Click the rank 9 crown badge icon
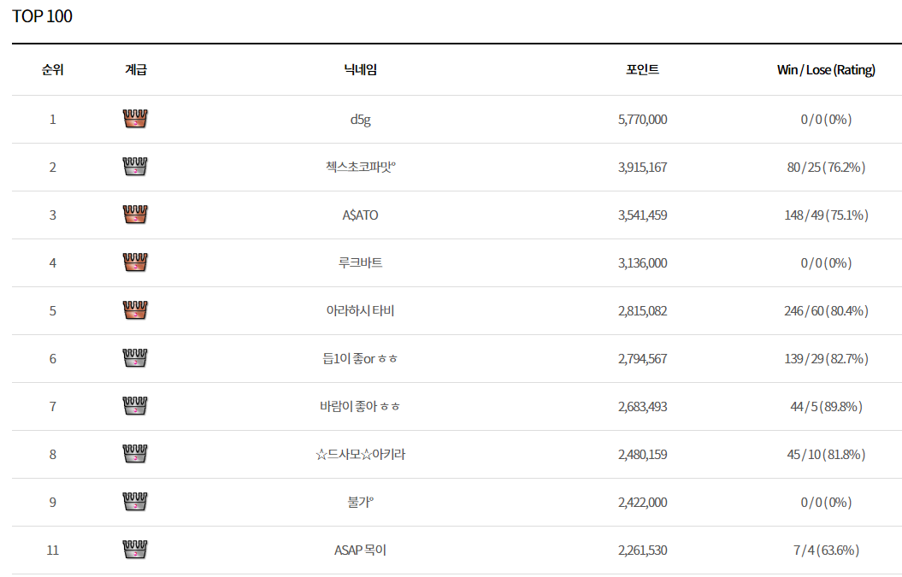Viewport: 902px width, 577px height. (x=135, y=502)
